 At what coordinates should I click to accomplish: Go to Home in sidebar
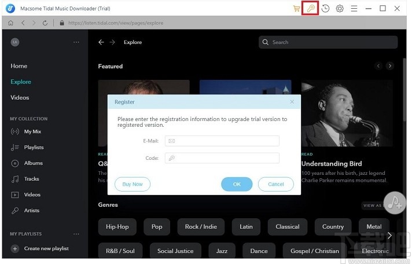19,66
